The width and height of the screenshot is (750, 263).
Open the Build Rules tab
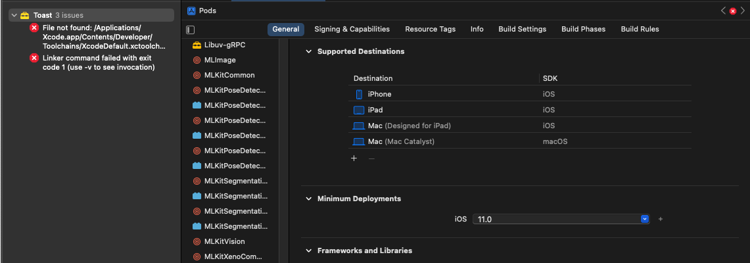tap(640, 29)
